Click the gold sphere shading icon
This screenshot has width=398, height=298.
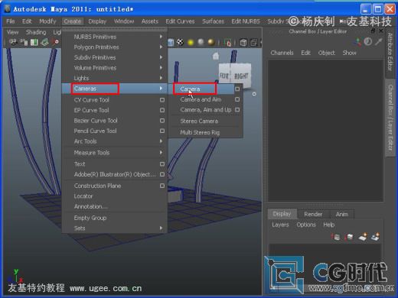click(211, 42)
